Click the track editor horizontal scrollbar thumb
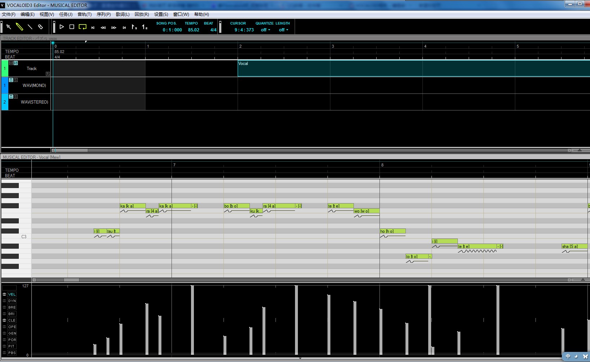590x362 pixels. pos(71,151)
